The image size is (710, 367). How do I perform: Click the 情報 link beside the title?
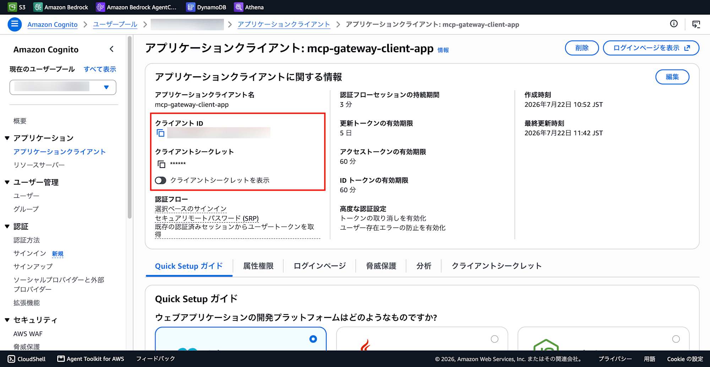pos(443,50)
